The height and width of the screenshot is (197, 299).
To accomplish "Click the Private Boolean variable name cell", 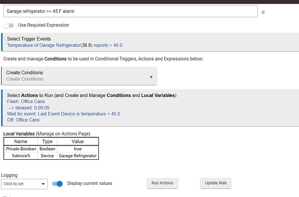I will (x=21, y=149).
